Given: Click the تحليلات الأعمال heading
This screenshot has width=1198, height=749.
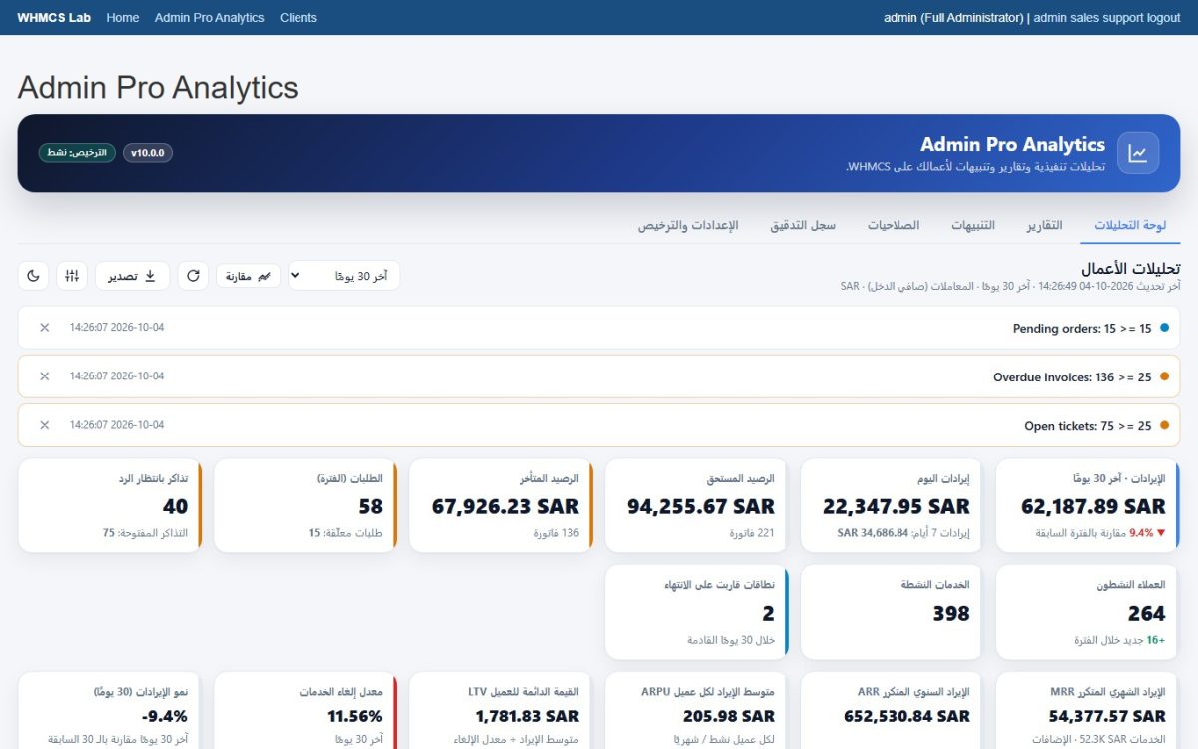Looking at the screenshot, I should click(1131, 269).
